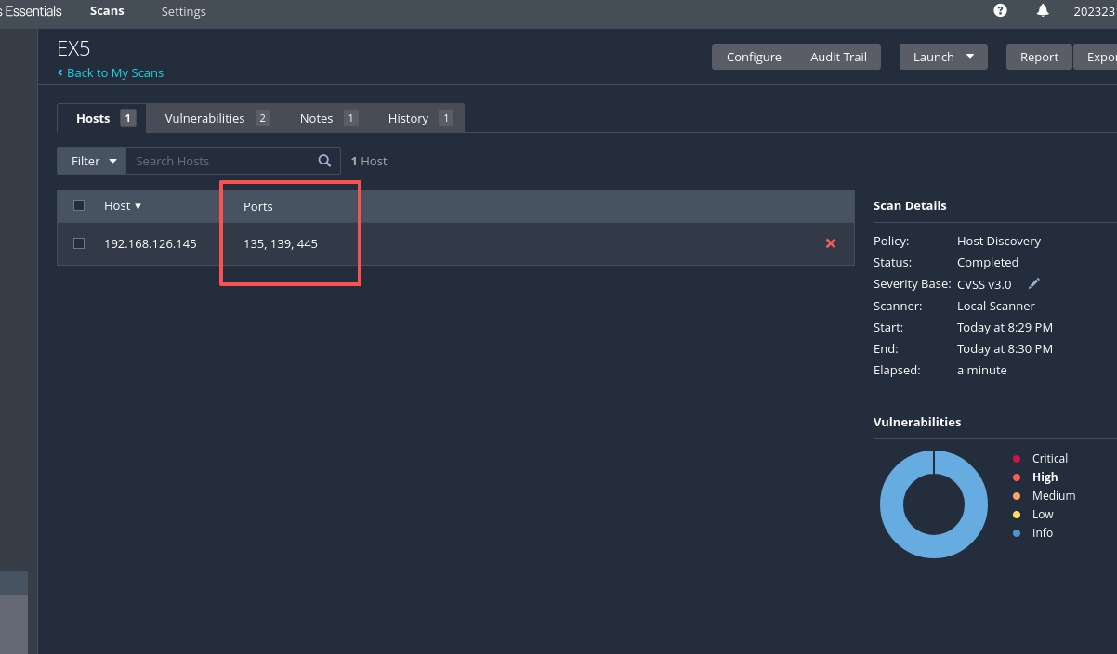Open the Notes tab
Screen dimensions: 1117x654
pos(328,118)
